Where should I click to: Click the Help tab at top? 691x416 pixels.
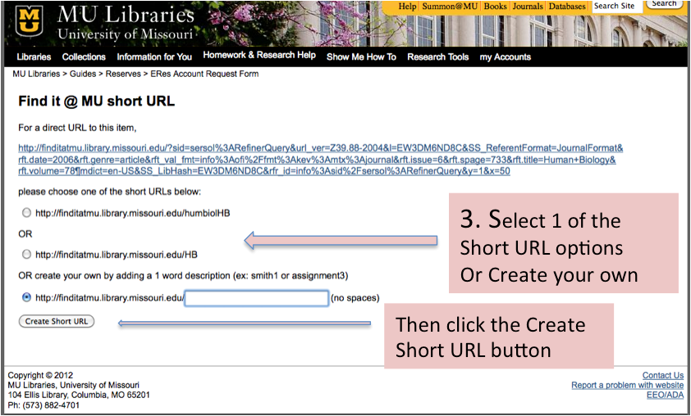tap(407, 7)
